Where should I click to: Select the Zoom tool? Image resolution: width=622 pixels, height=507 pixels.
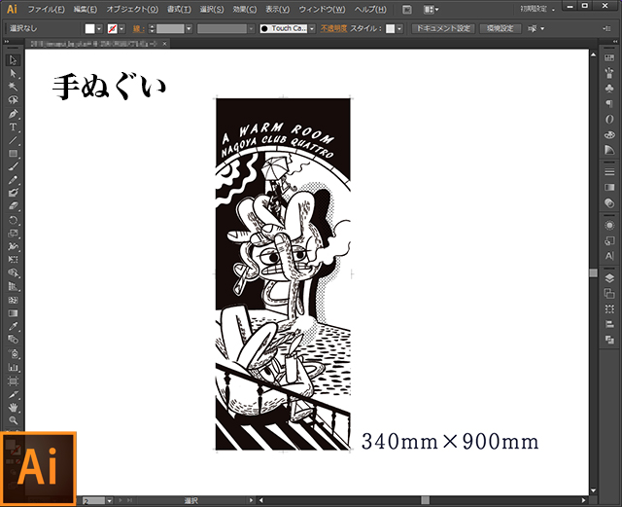pos(13,420)
